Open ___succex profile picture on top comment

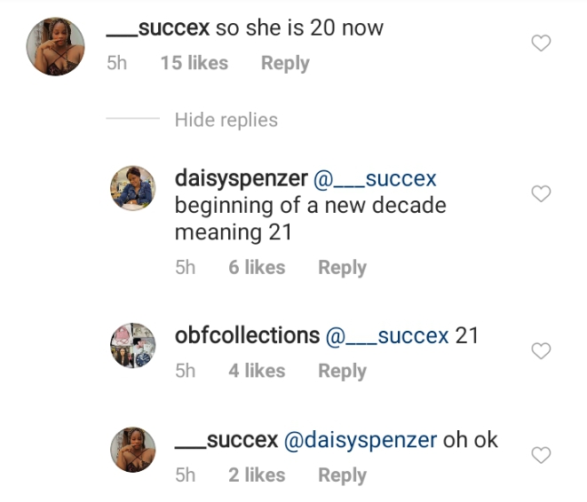click(55, 46)
